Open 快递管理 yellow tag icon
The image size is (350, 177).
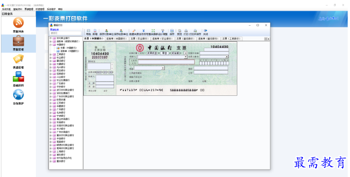[x=18, y=59]
